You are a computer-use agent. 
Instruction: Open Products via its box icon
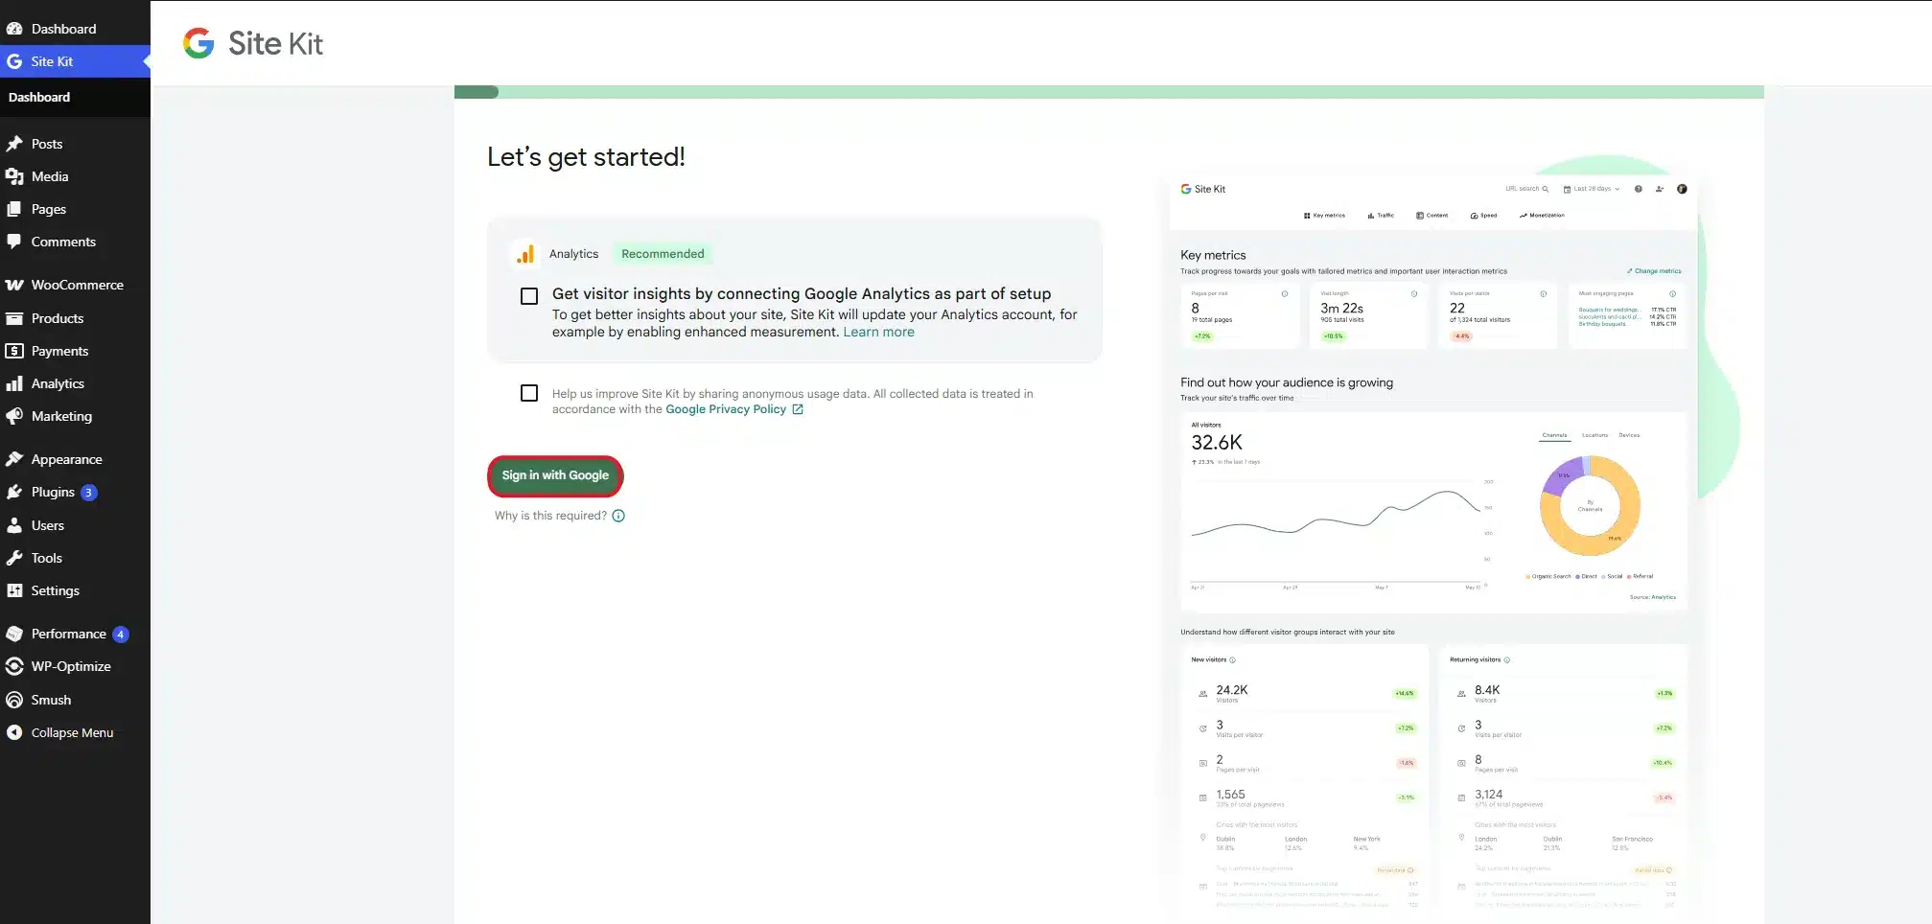[x=14, y=318]
